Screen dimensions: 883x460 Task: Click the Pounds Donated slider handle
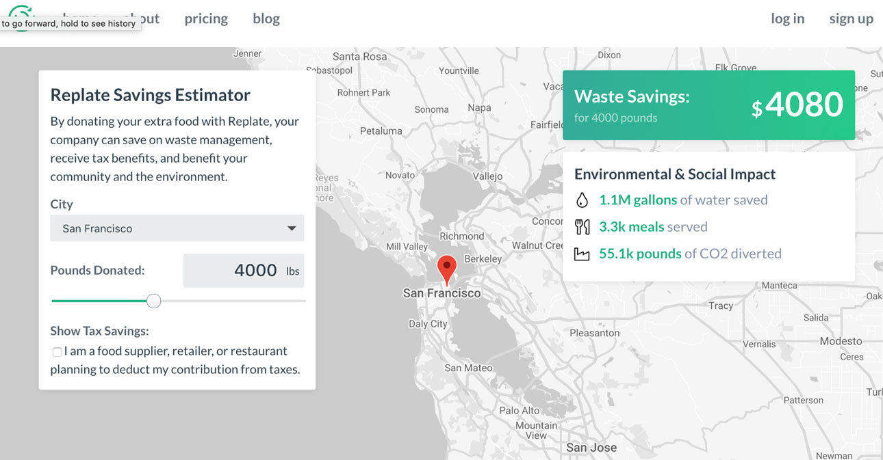coord(154,301)
